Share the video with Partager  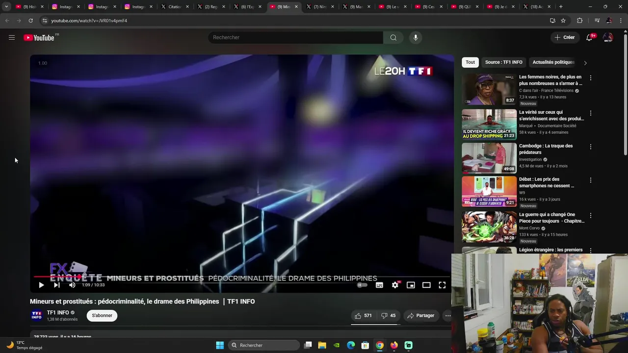(421, 316)
